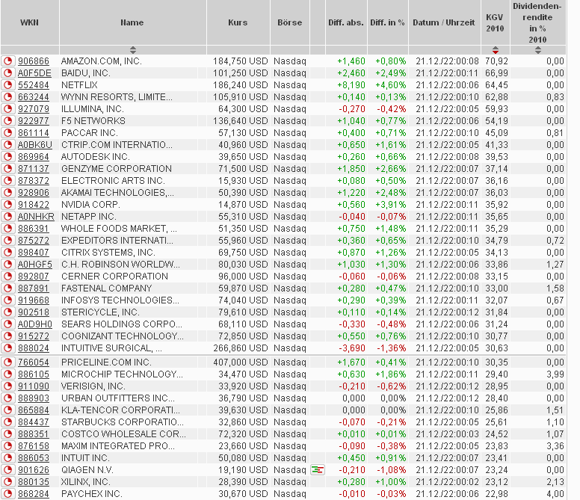The height and width of the screenshot is (500, 580).
Task: Open WKN link A0BK6U
Action: point(35,144)
